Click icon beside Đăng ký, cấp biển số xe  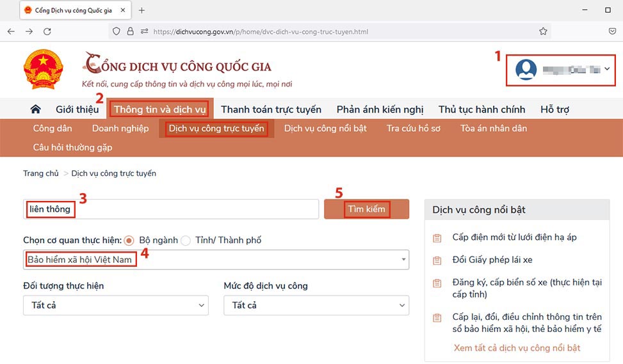tap(437, 283)
